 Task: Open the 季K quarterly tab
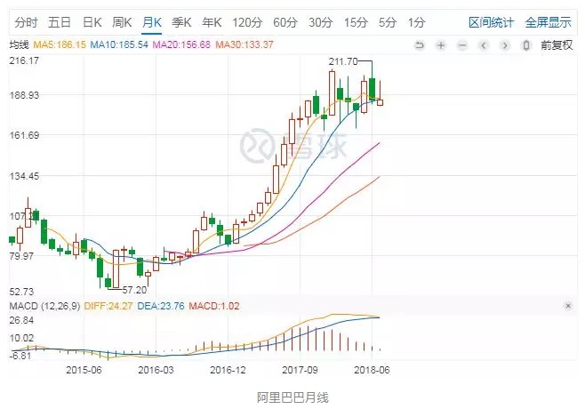point(181,23)
